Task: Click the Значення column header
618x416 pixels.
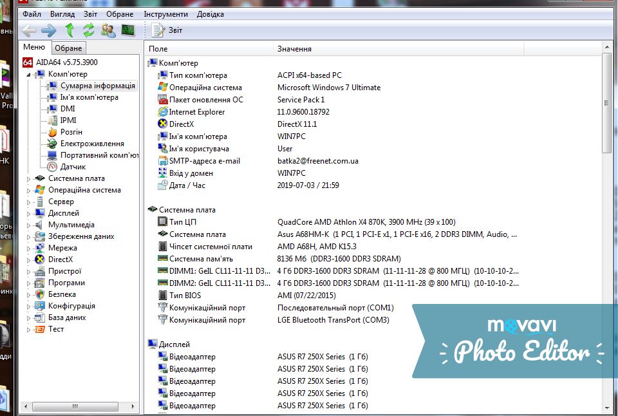Action: point(398,49)
